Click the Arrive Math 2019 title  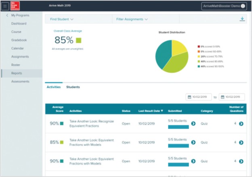tap(60, 6)
